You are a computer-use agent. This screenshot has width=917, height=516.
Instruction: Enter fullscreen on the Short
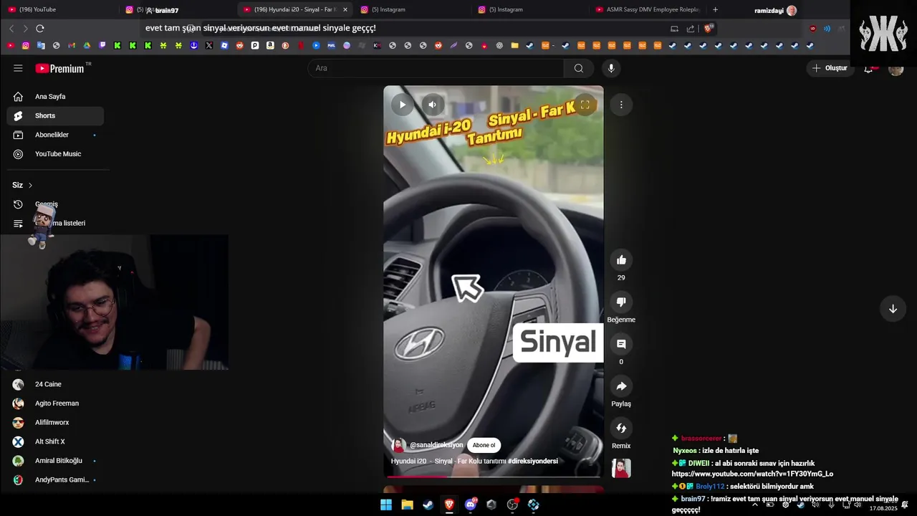click(585, 105)
